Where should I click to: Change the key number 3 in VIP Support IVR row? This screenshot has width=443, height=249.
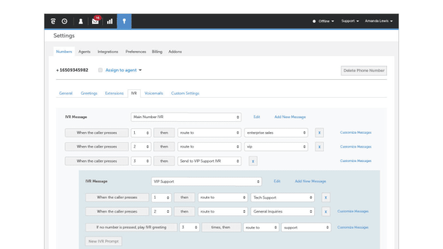(x=141, y=161)
